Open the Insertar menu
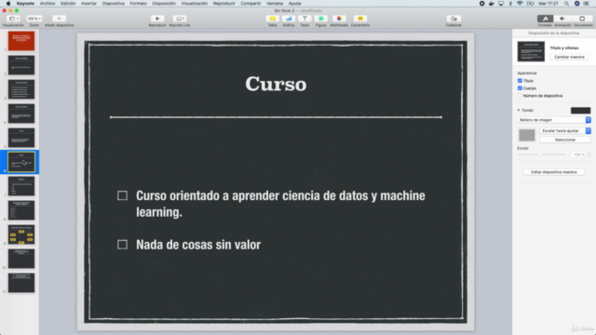The height and width of the screenshot is (335, 596). [88, 4]
